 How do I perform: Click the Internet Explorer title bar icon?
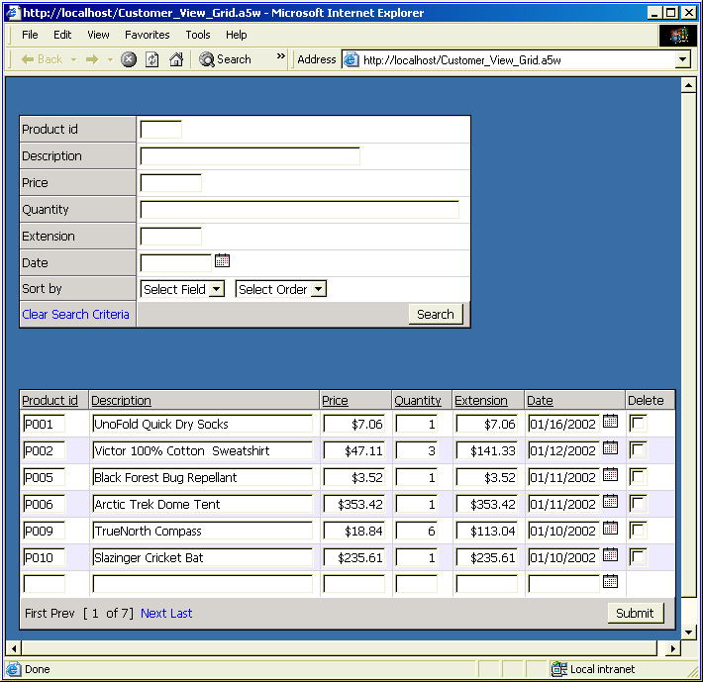13,13
